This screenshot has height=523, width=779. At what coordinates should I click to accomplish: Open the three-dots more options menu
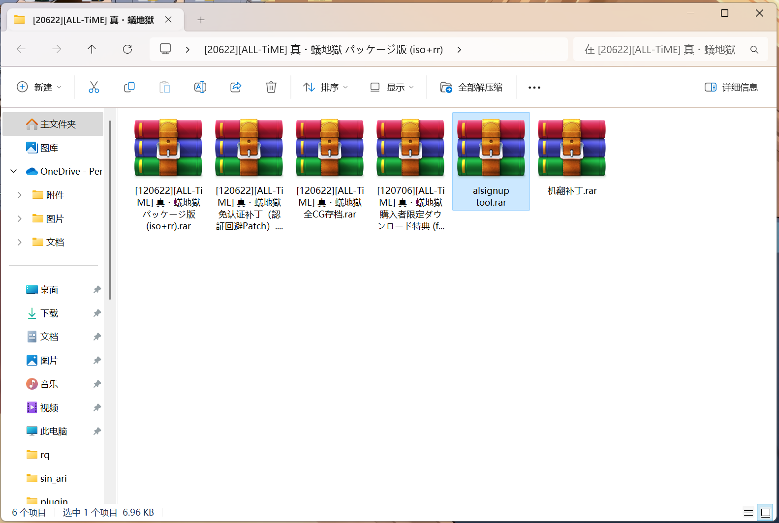(534, 88)
